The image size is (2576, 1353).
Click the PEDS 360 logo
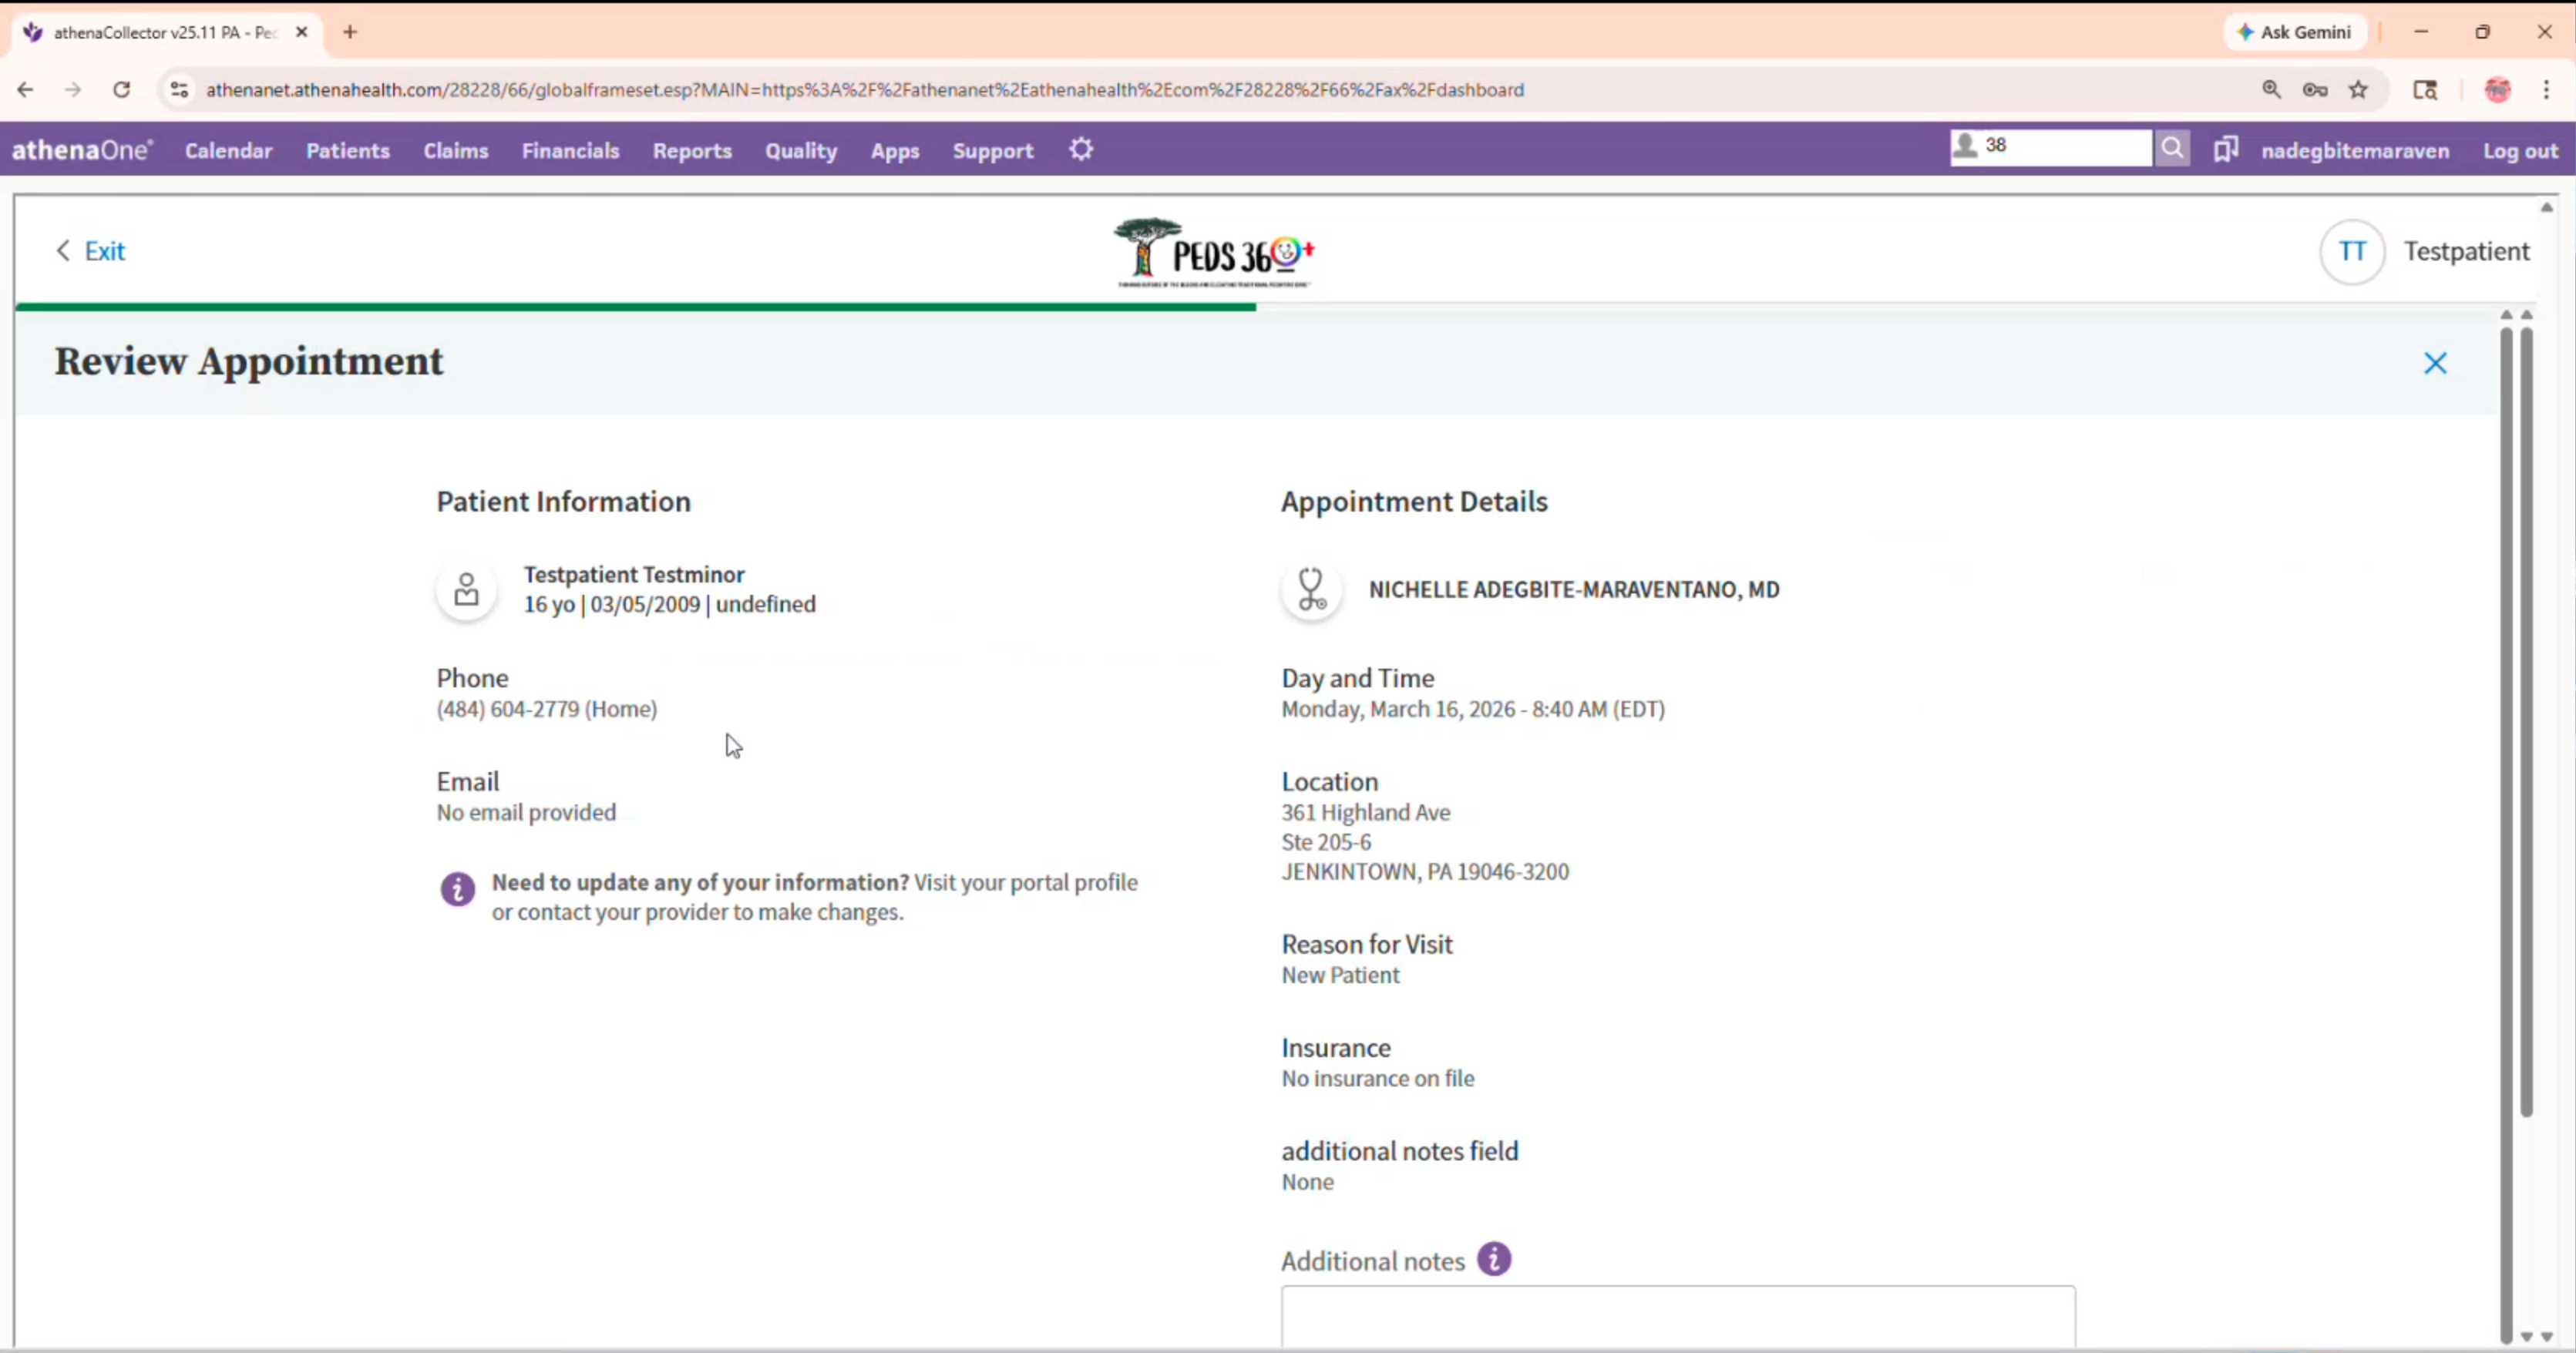[1214, 253]
